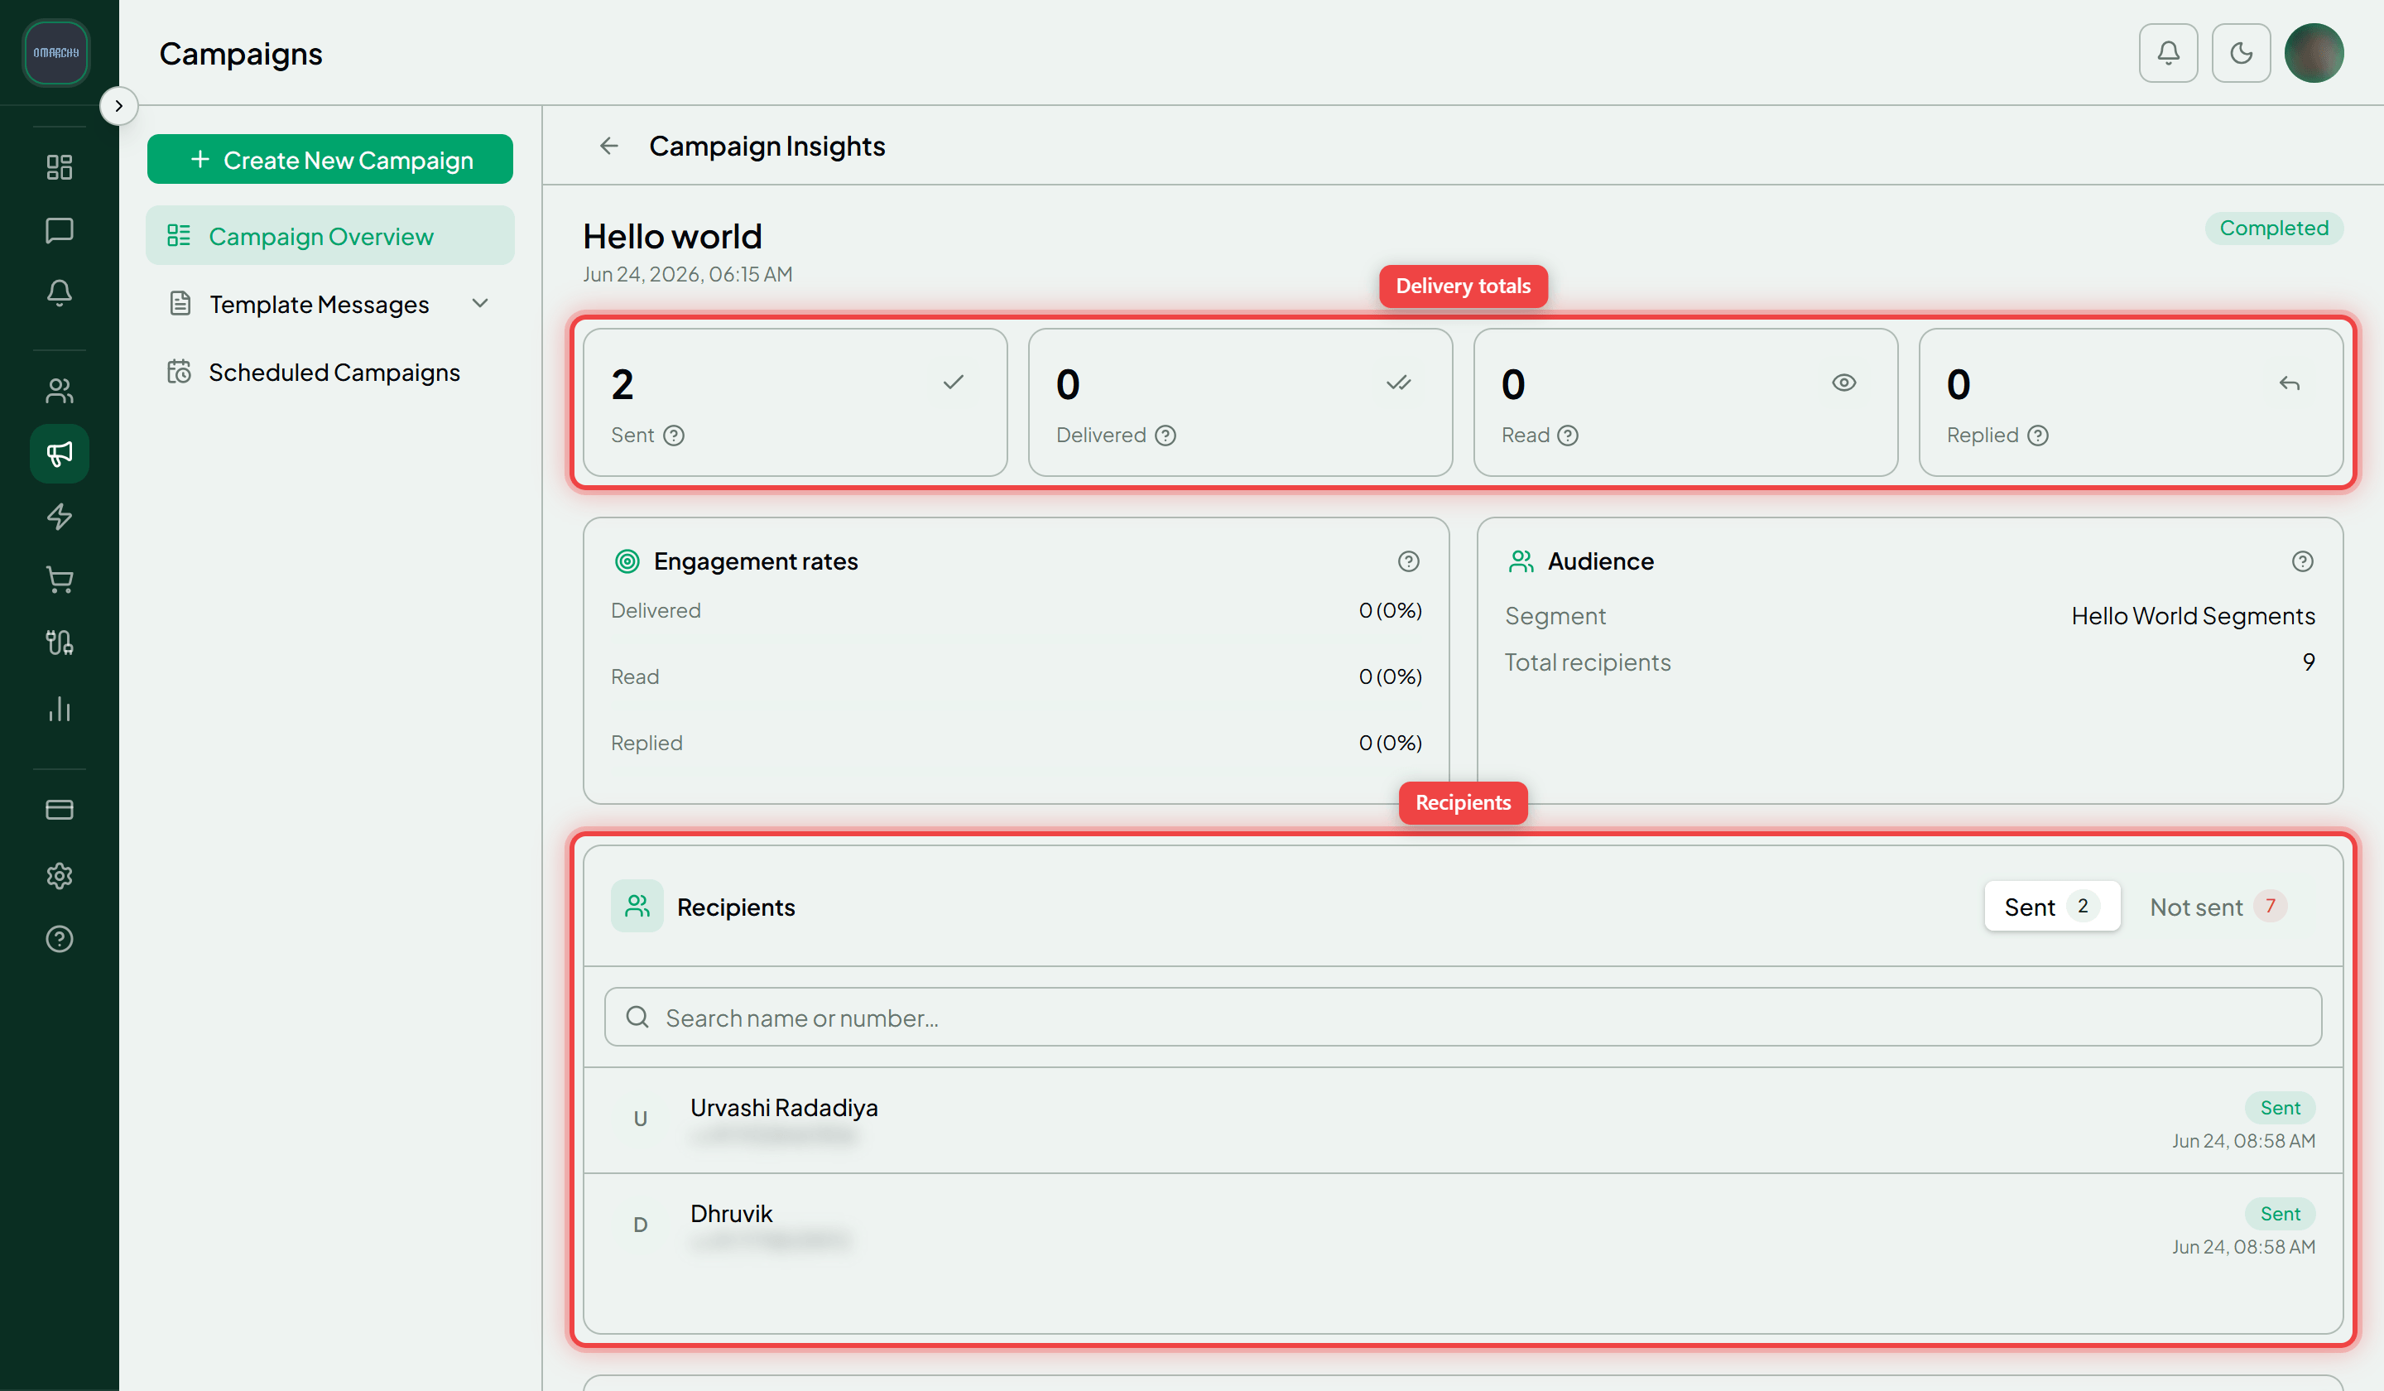Viewport: 2384px width, 1391px height.
Task: Click the Audience help icon
Action: click(2303, 561)
